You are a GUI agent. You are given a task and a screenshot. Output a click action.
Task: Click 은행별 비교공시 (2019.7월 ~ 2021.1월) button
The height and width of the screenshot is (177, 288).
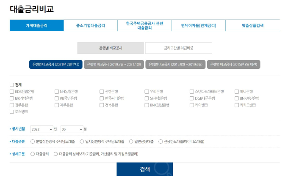point(114,65)
